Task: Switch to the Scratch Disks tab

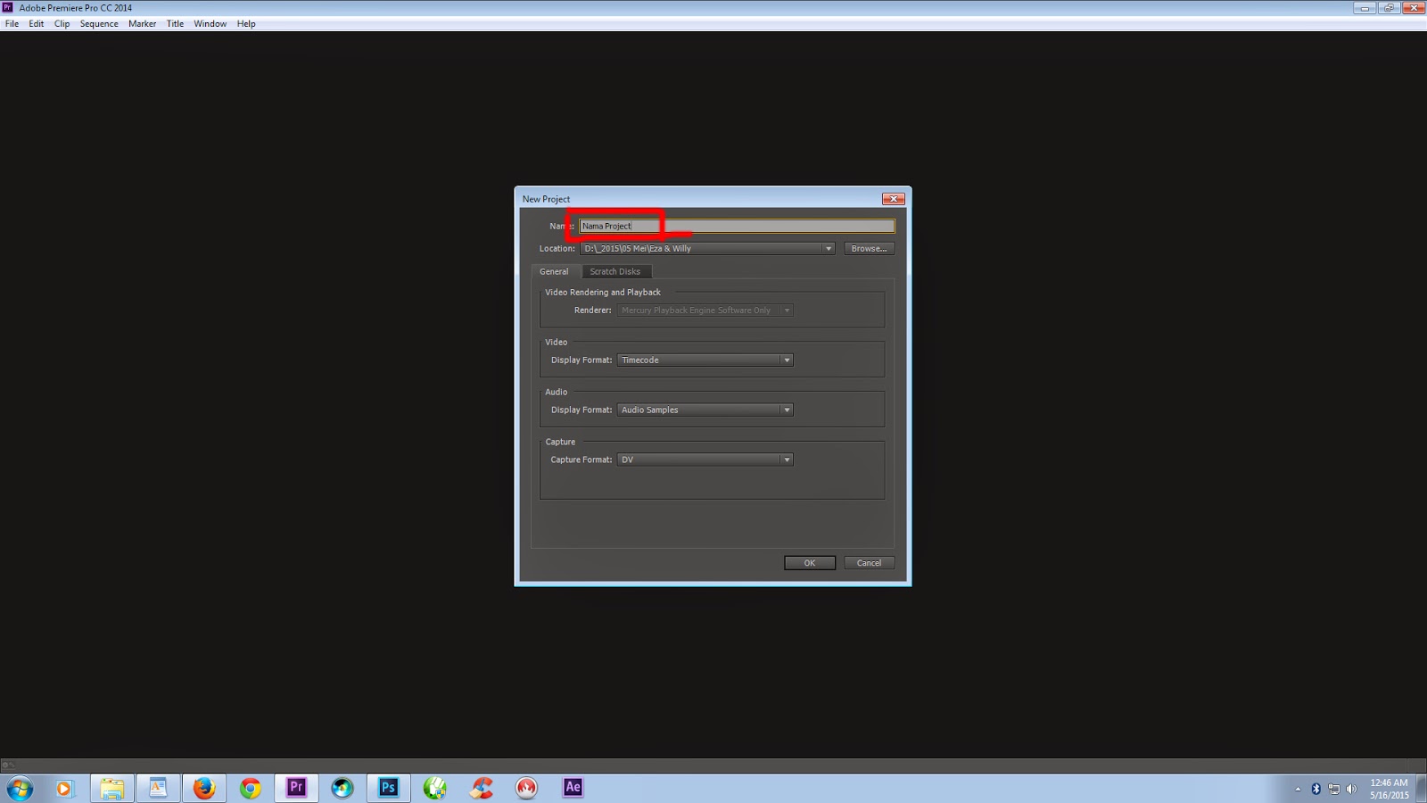Action: pos(615,271)
